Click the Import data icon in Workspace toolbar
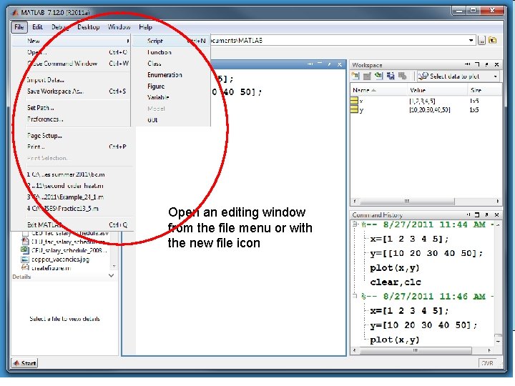This screenshot has height=386, width=515. point(378,76)
